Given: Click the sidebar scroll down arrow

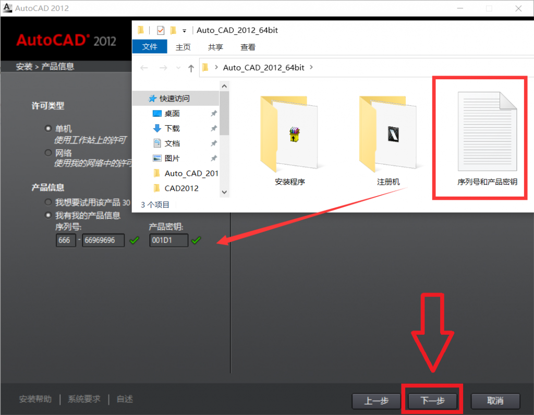Looking at the screenshot, I should [x=224, y=192].
